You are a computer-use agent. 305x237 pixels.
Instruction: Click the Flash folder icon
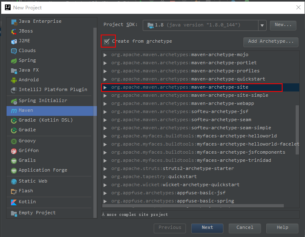coord(14,191)
